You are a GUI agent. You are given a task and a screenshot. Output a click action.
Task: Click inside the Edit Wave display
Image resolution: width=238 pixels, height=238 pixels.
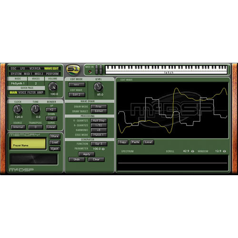[173, 110]
